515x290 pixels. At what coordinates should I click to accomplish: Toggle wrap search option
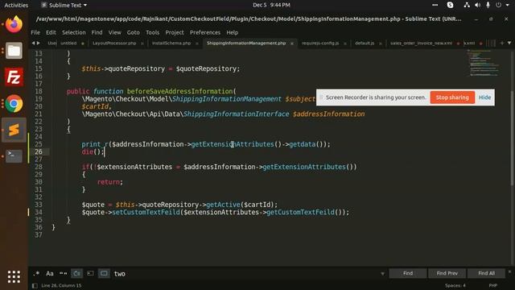pos(77,274)
